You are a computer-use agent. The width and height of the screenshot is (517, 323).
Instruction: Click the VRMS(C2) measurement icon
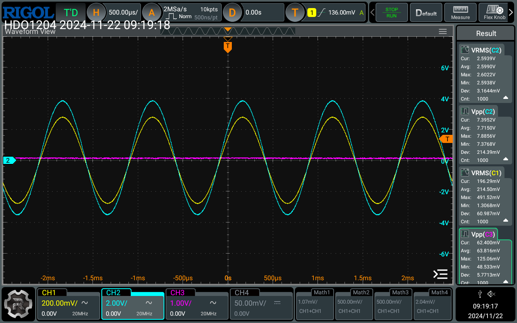(x=465, y=50)
